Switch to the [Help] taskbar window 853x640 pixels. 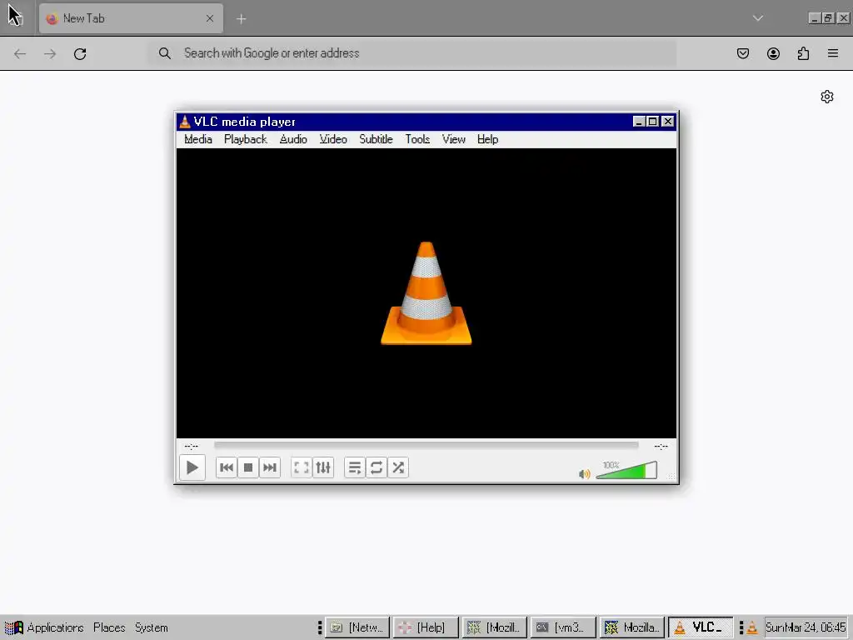coord(426,627)
